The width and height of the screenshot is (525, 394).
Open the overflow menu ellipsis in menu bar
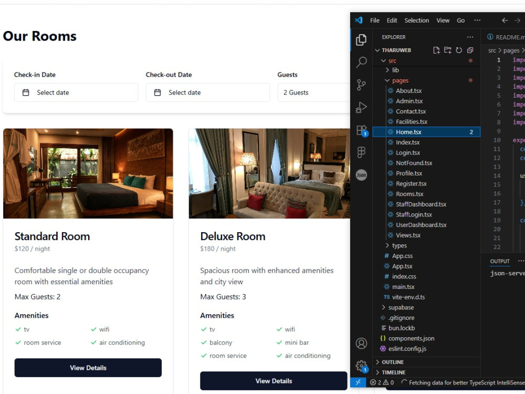477,20
